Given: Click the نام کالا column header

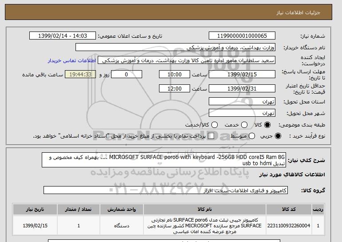Looking at the screenshot, I should (205, 209).
